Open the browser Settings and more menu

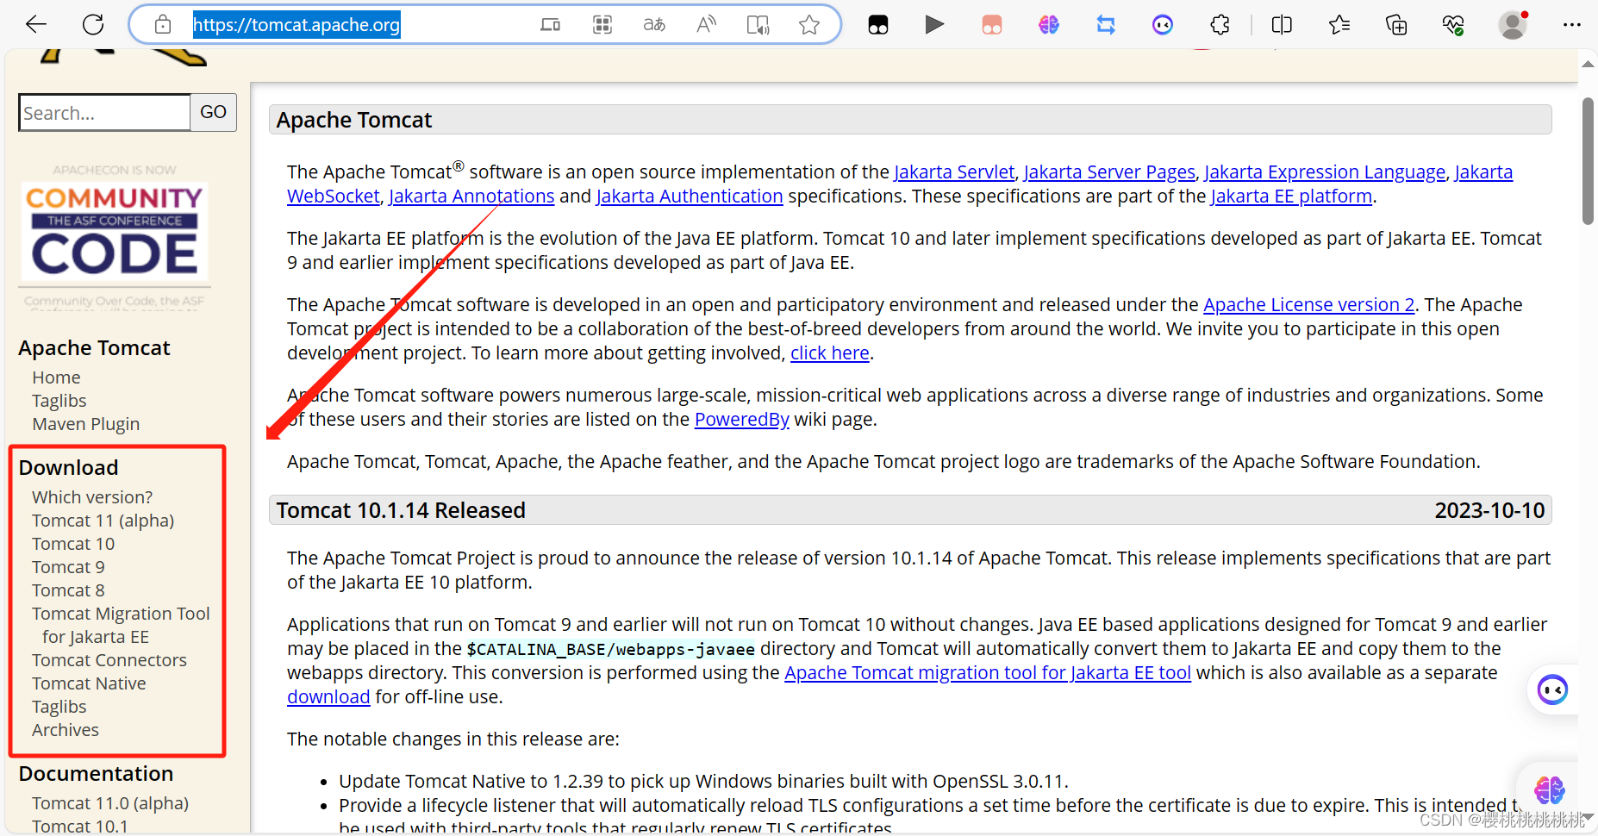coord(1572,25)
